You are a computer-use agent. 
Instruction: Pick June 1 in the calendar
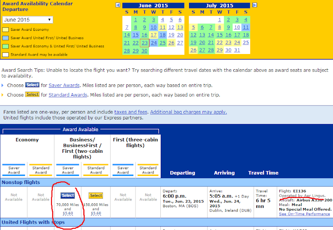tap(135, 20)
